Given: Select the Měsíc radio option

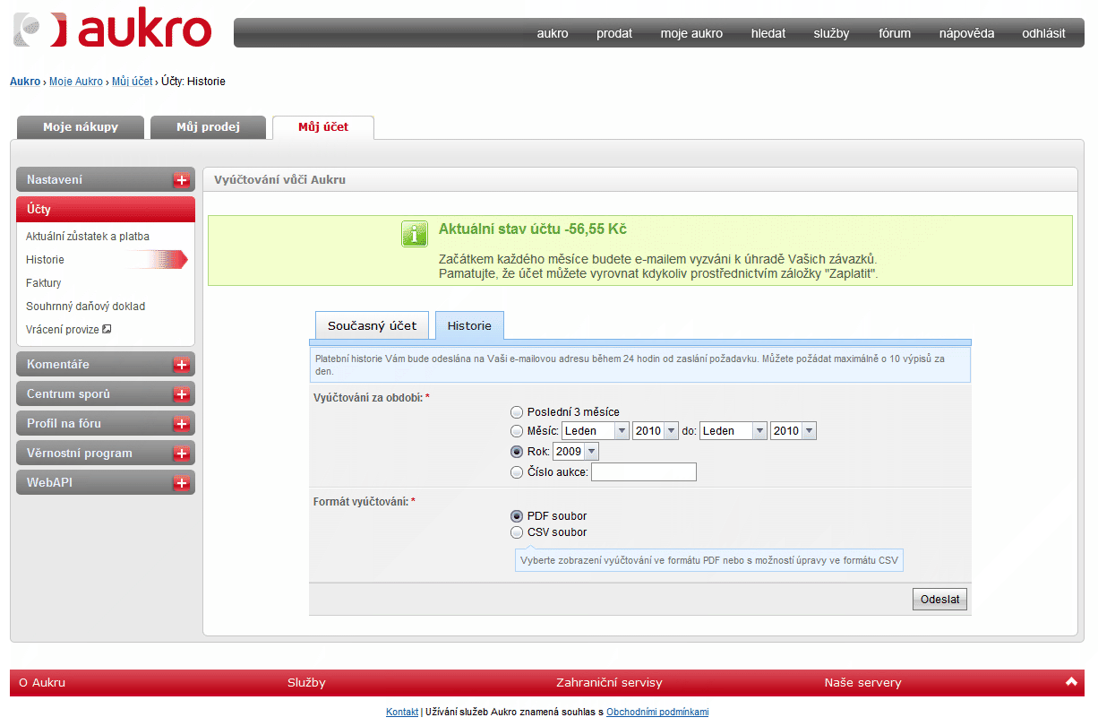Looking at the screenshot, I should pos(516,431).
